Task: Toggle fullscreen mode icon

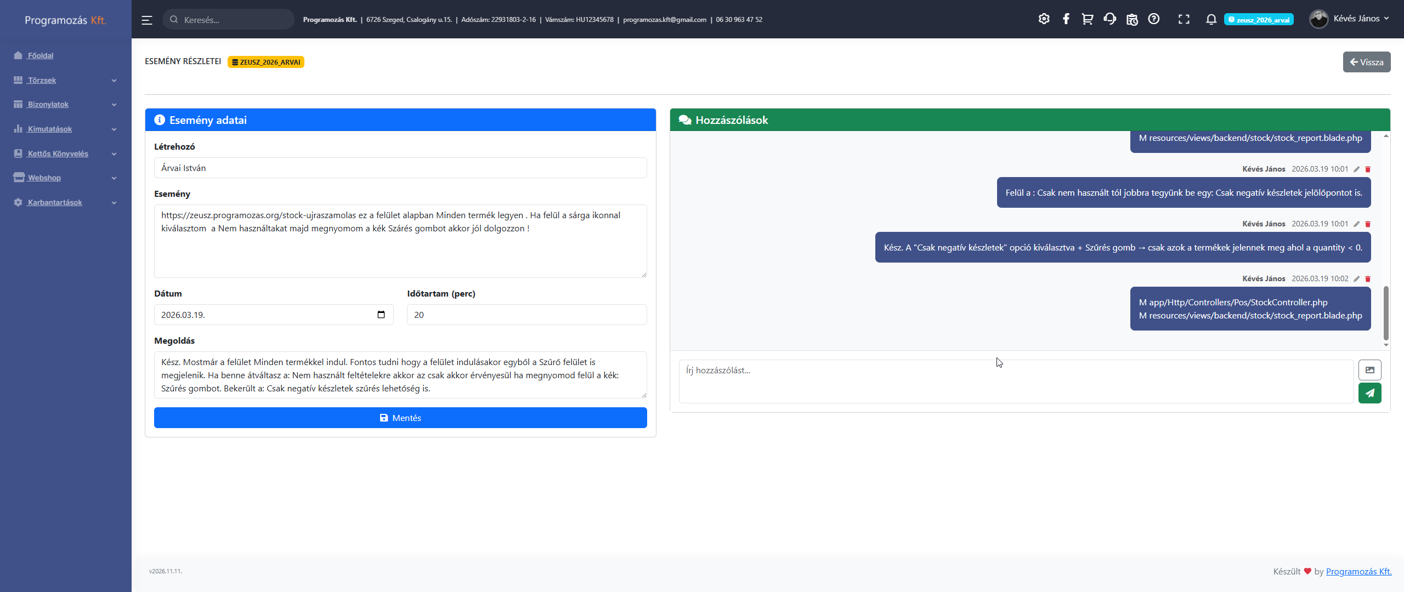Action: (1184, 20)
